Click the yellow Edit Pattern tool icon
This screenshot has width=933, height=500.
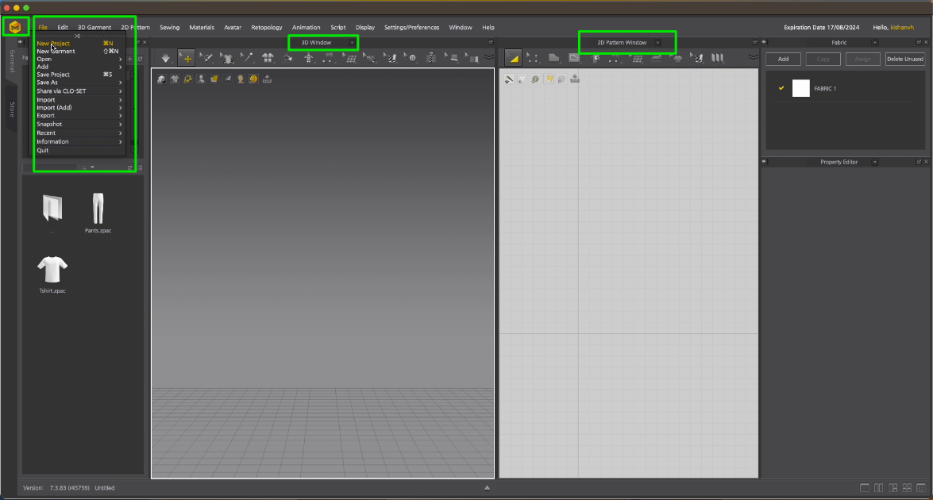click(x=513, y=58)
